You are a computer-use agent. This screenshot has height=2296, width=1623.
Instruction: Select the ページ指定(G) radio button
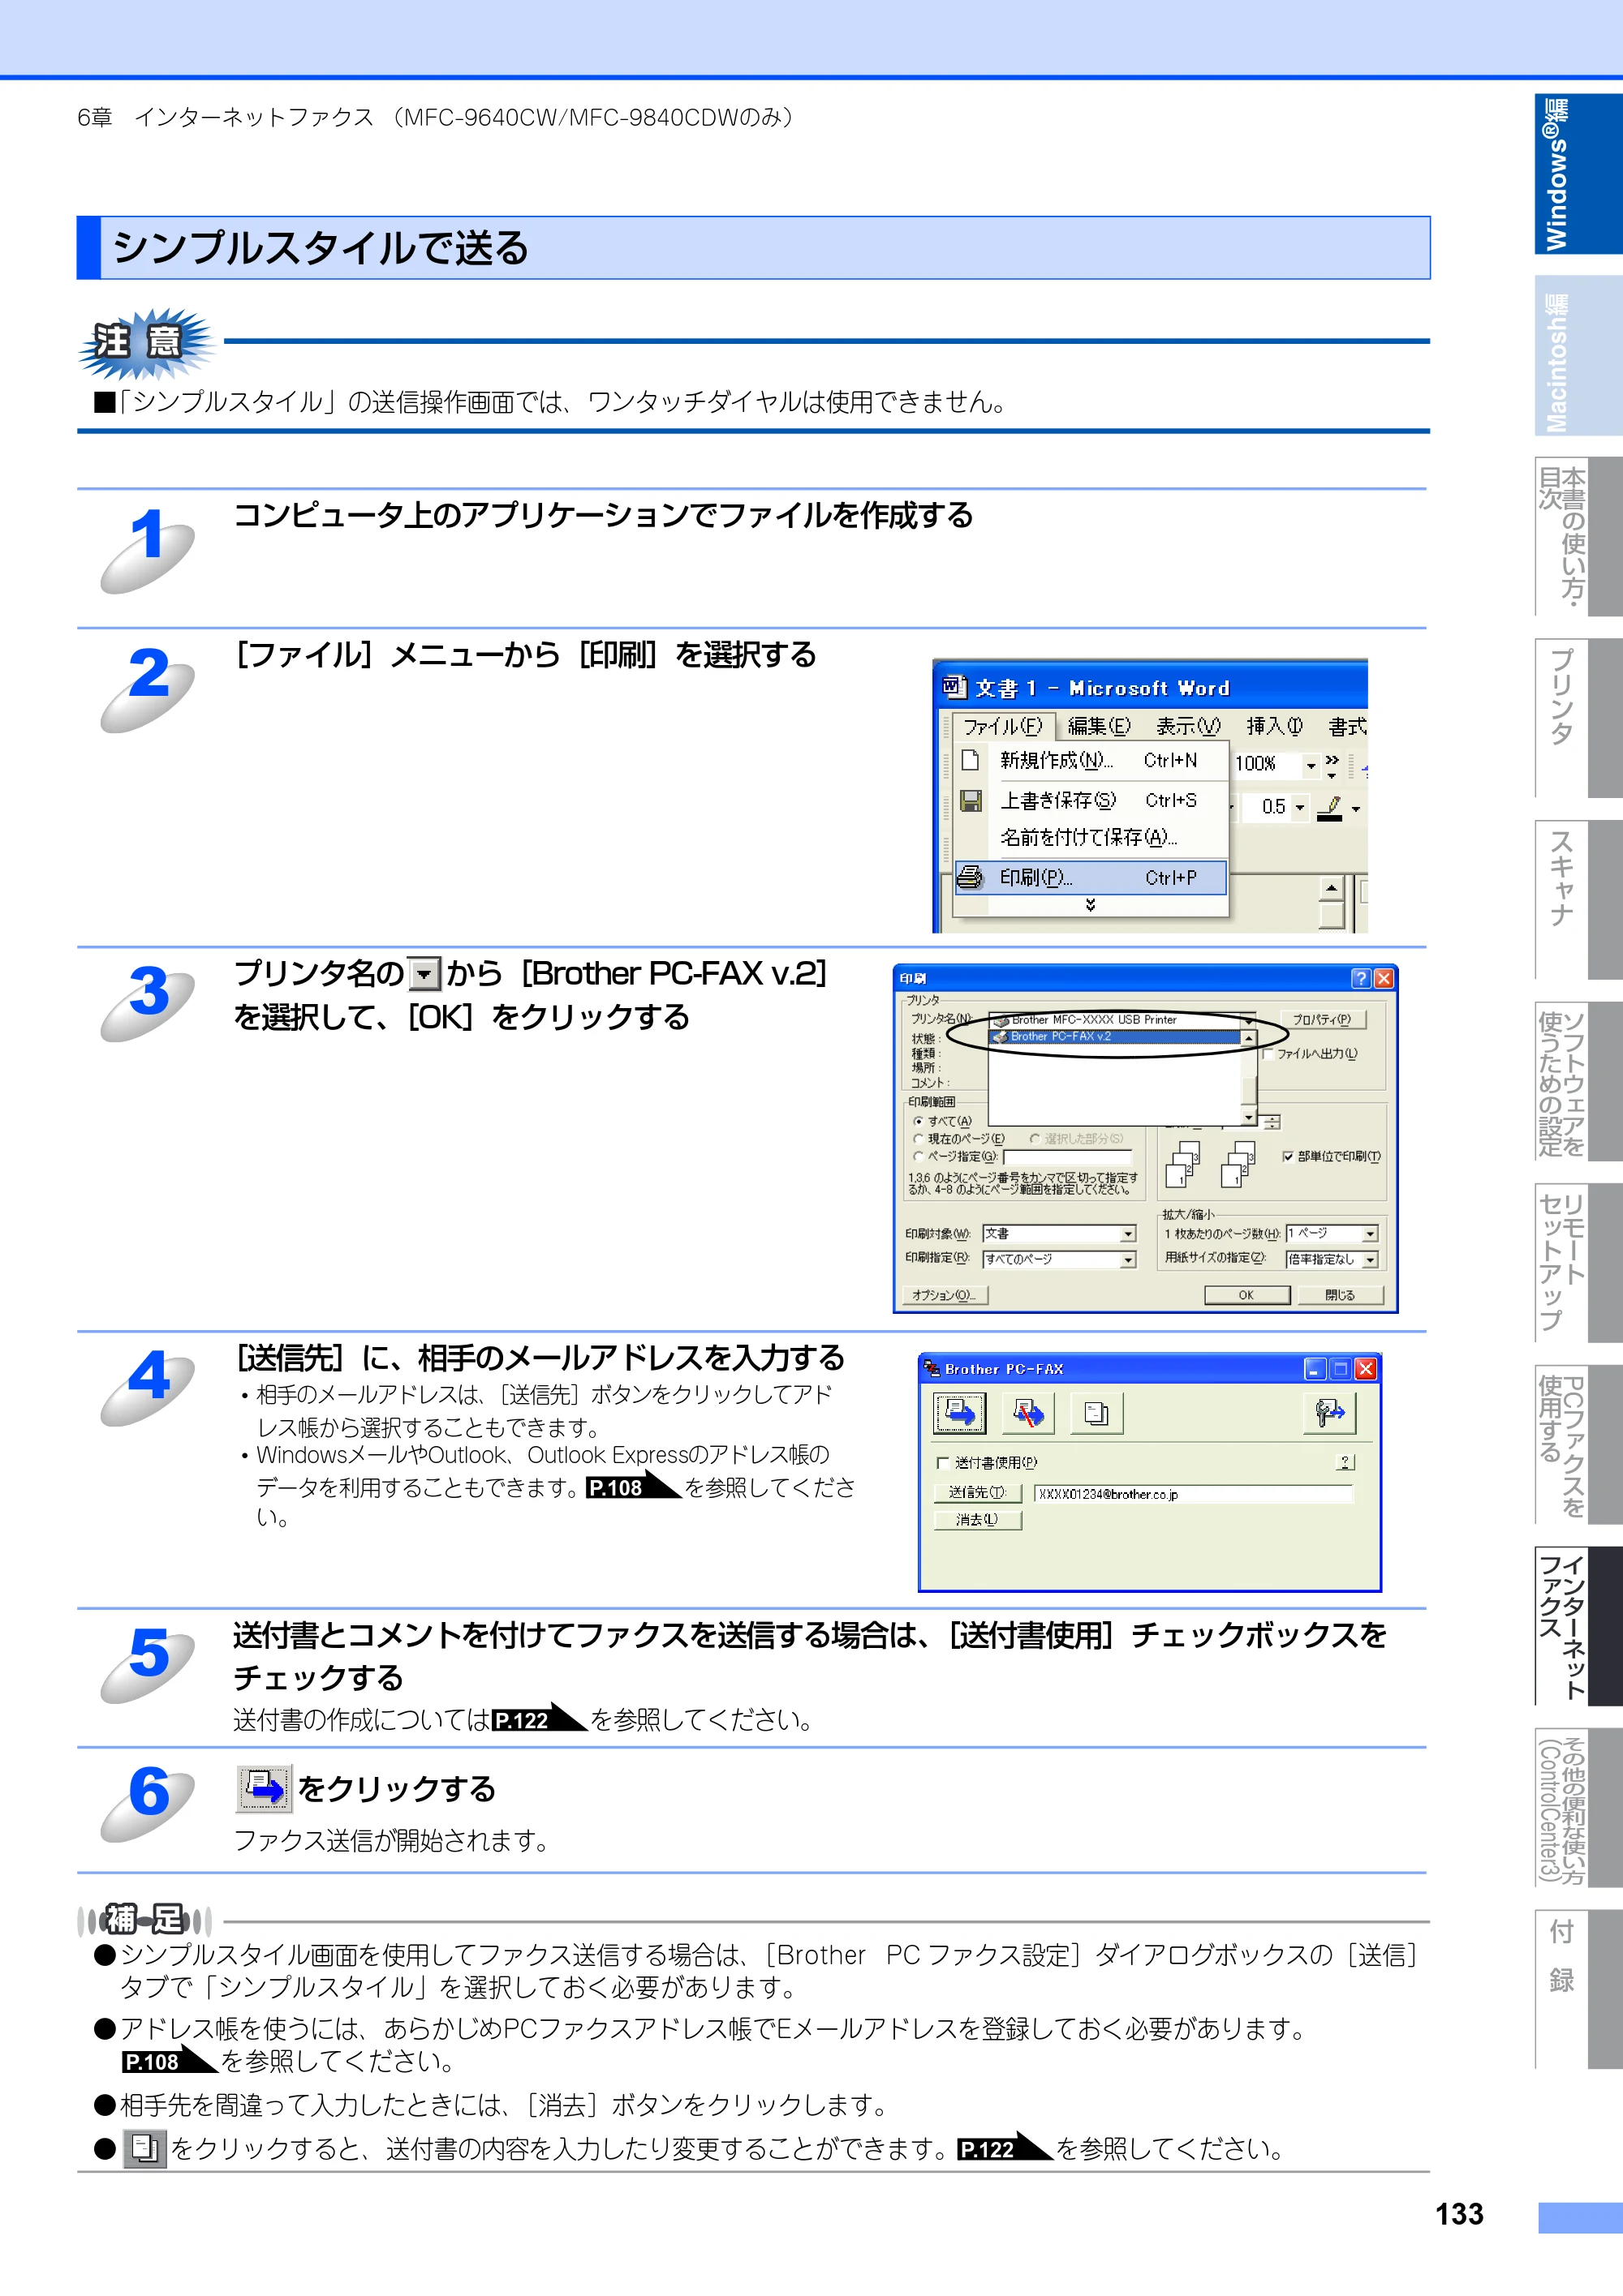918,1156
